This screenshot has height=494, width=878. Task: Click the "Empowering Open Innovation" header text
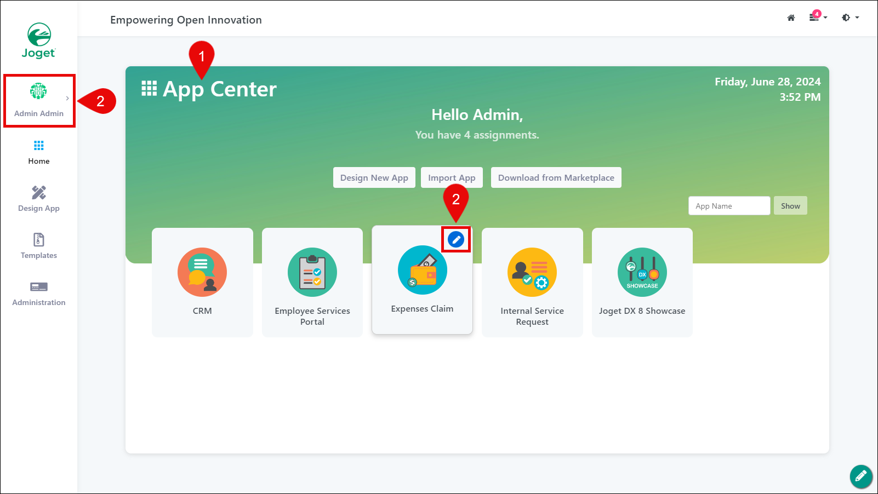click(186, 20)
